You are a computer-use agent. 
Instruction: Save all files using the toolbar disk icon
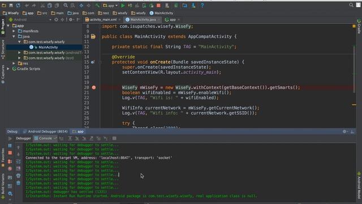(11, 5)
